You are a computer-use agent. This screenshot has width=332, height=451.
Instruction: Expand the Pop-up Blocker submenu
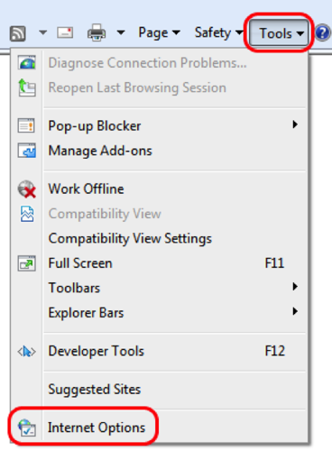(x=175, y=125)
